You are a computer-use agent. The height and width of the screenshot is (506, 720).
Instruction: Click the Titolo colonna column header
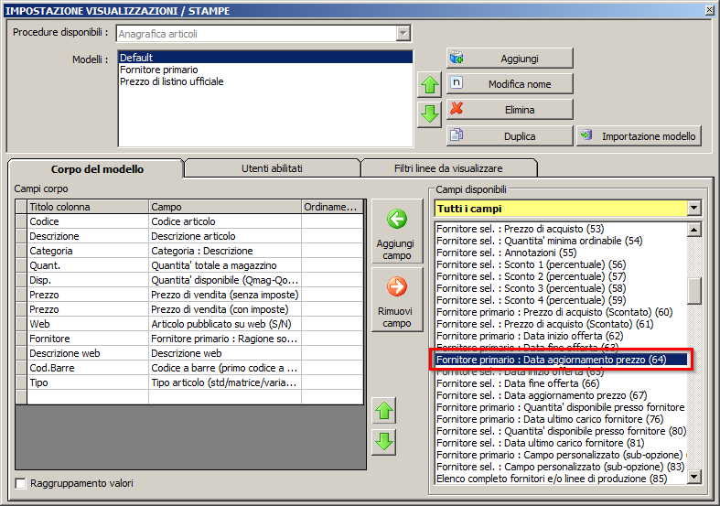[88, 207]
